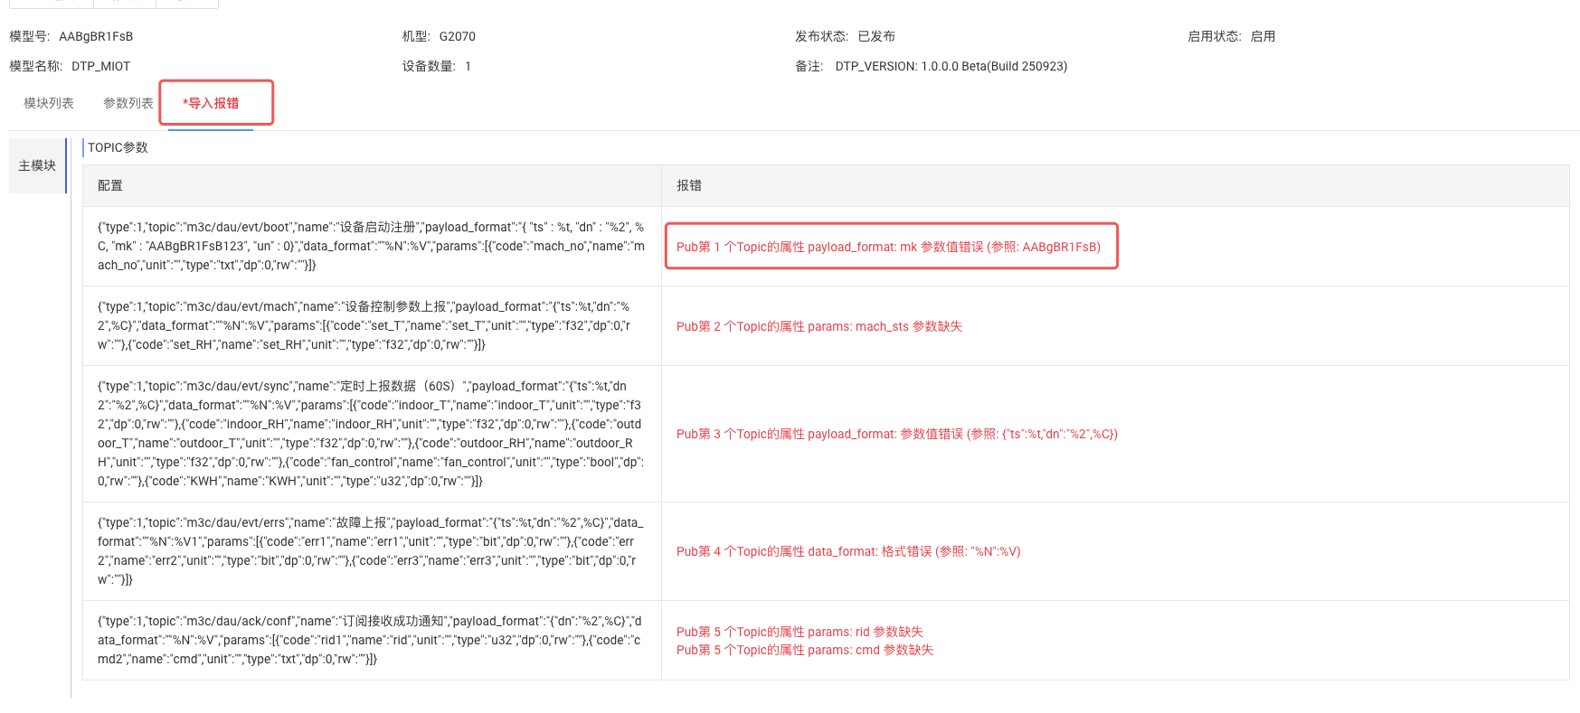Image resolution: width=1580 pixels, height=713 pixels.
Task: Click the Pub第 3 个Topic payload_format error
Action: pos(896,434)
